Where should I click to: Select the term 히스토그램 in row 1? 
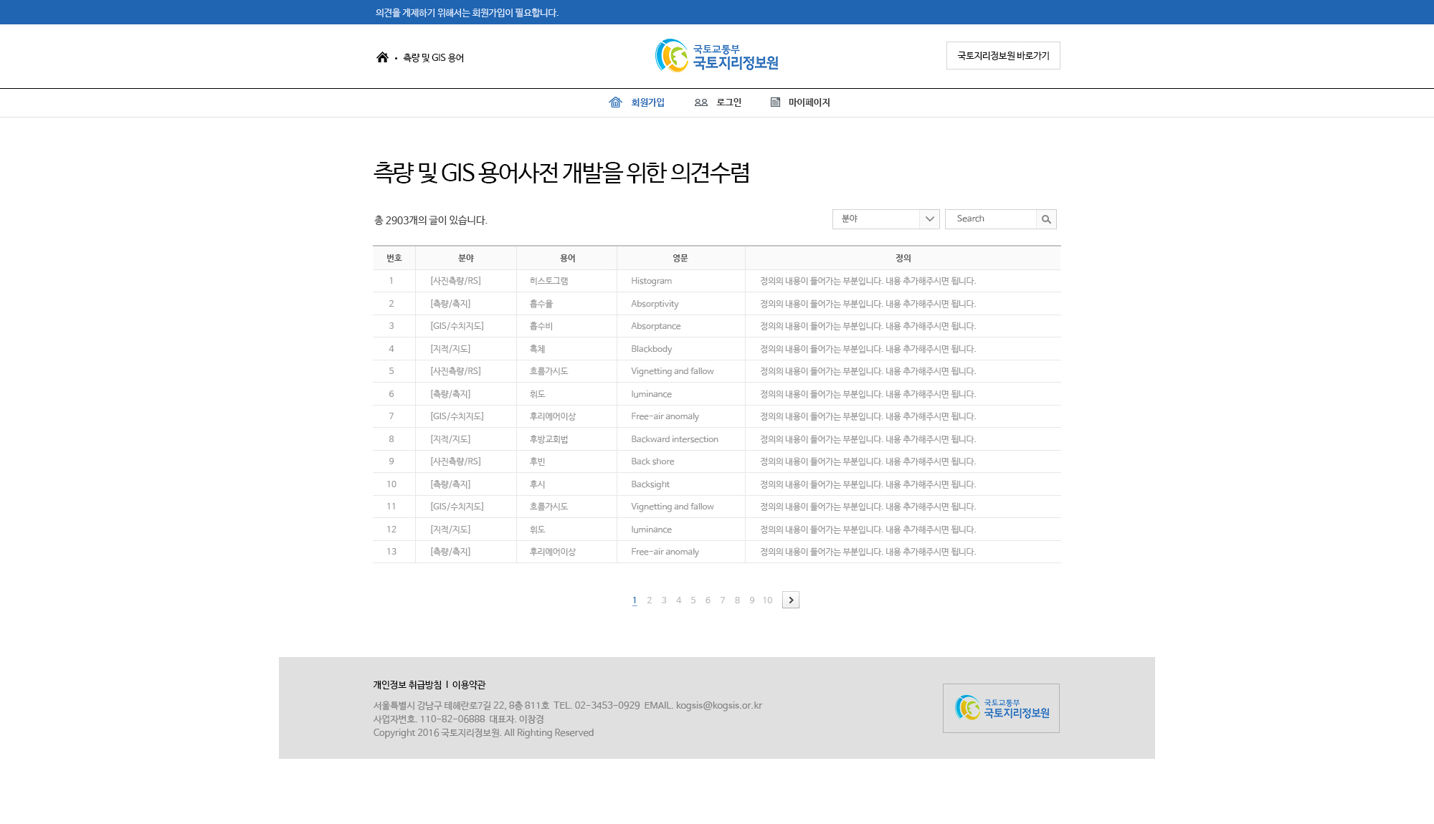click(549, 281)
